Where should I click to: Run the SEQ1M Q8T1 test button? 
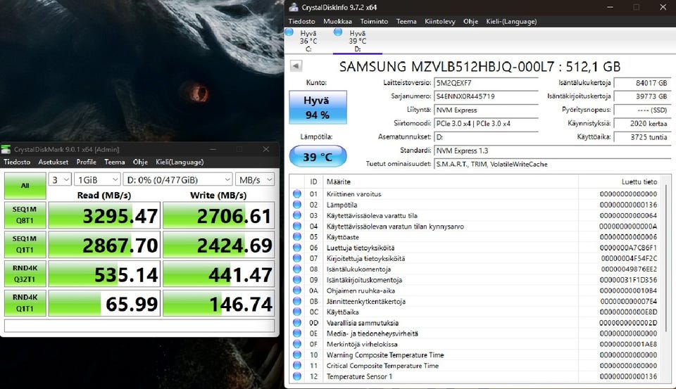pyautogui.click(x=27, y=215)
